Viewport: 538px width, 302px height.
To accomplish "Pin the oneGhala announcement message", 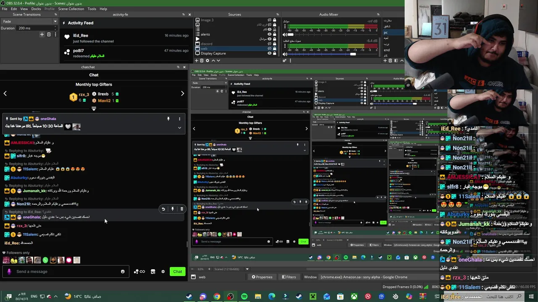I will pos(168,119).
